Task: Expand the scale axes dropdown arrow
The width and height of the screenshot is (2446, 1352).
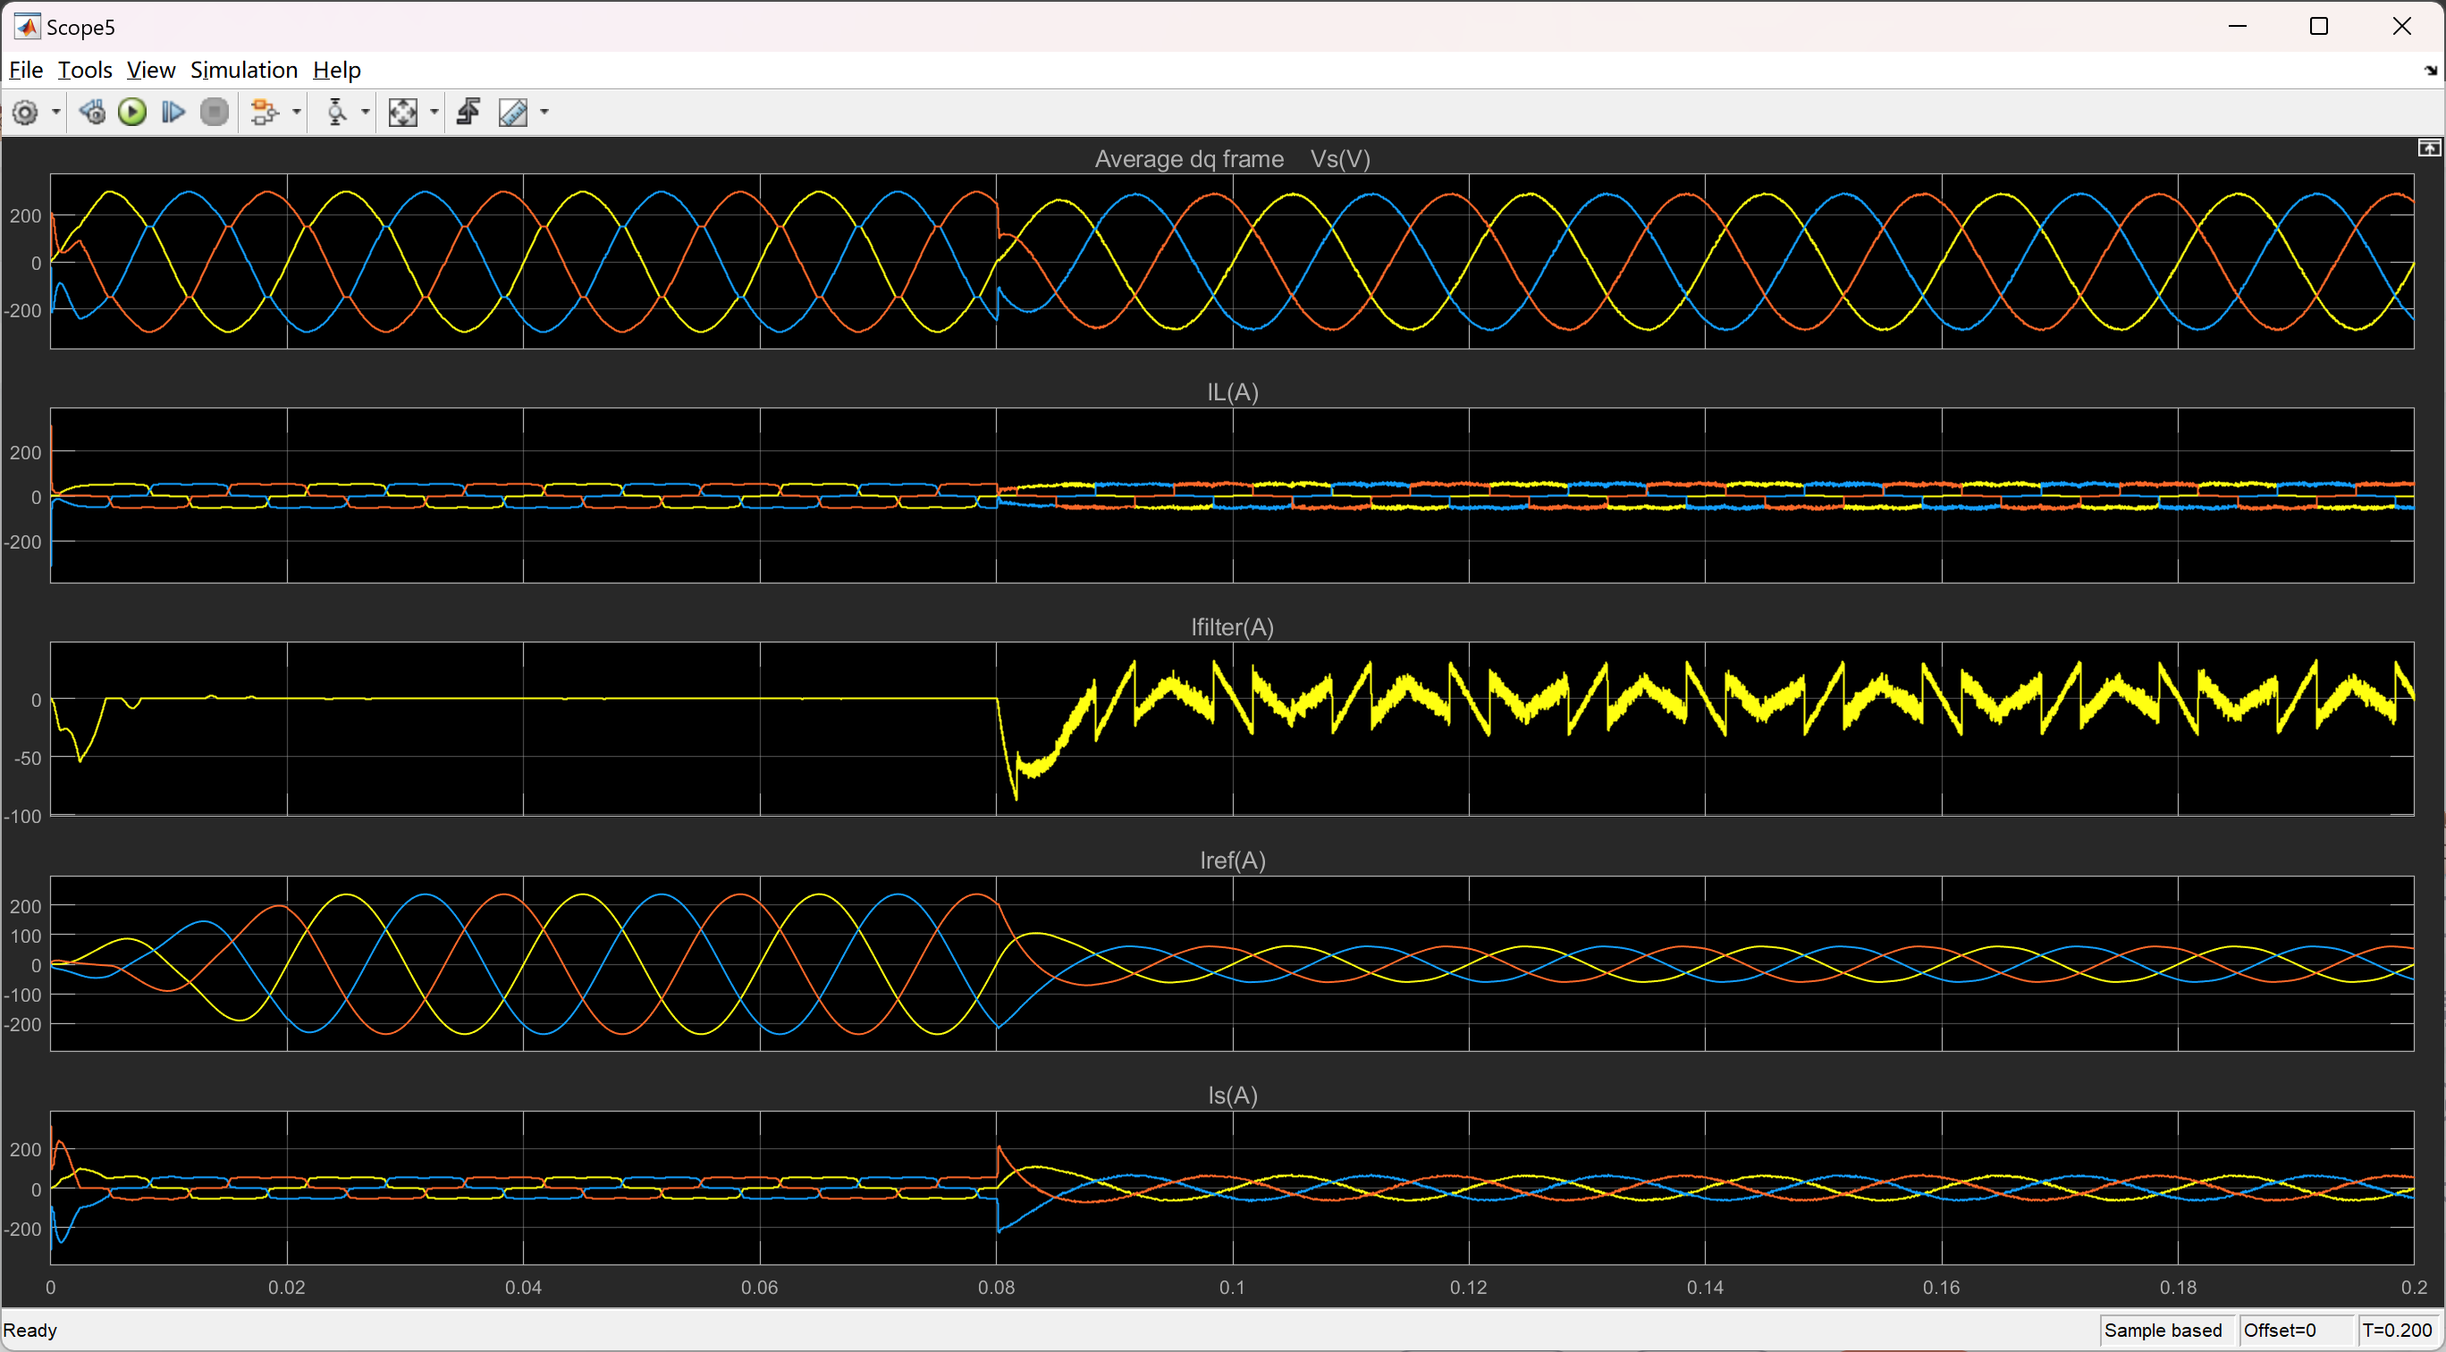Action: 434,113
